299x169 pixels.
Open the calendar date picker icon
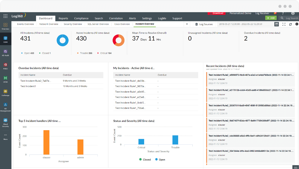[276, 24]
